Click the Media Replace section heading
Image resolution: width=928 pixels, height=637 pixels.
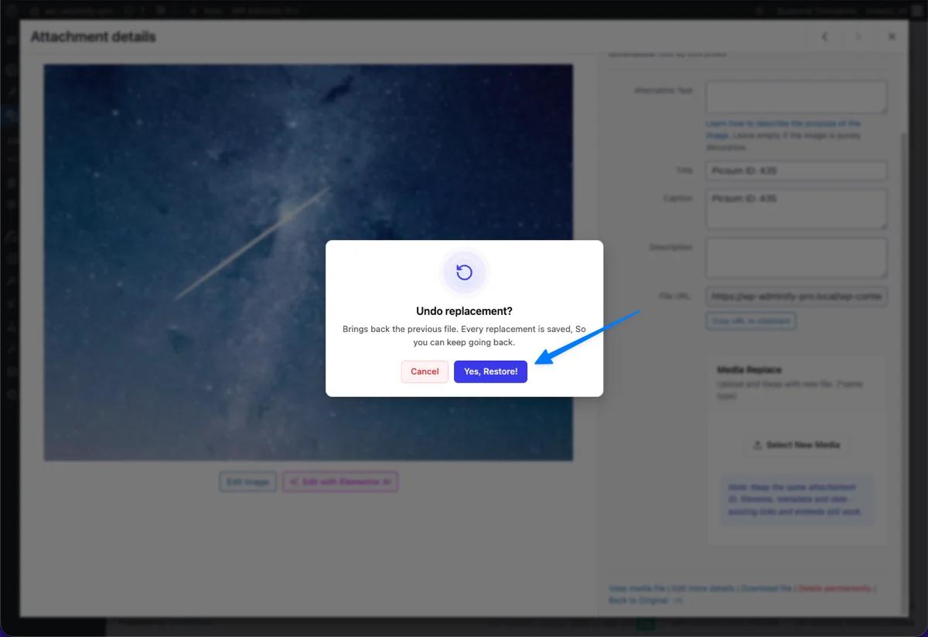(x=749, y=370)
